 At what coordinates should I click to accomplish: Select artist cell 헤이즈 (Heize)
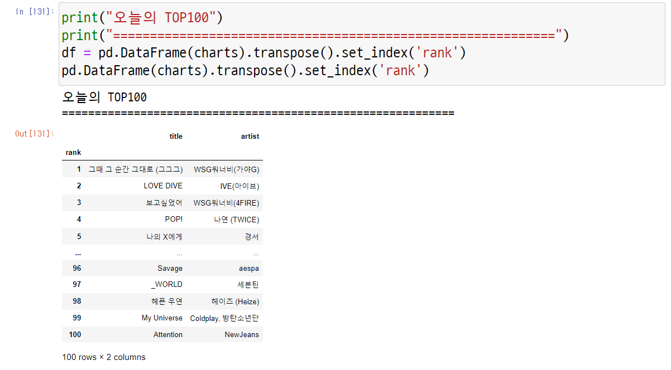[x=236, y=301]
